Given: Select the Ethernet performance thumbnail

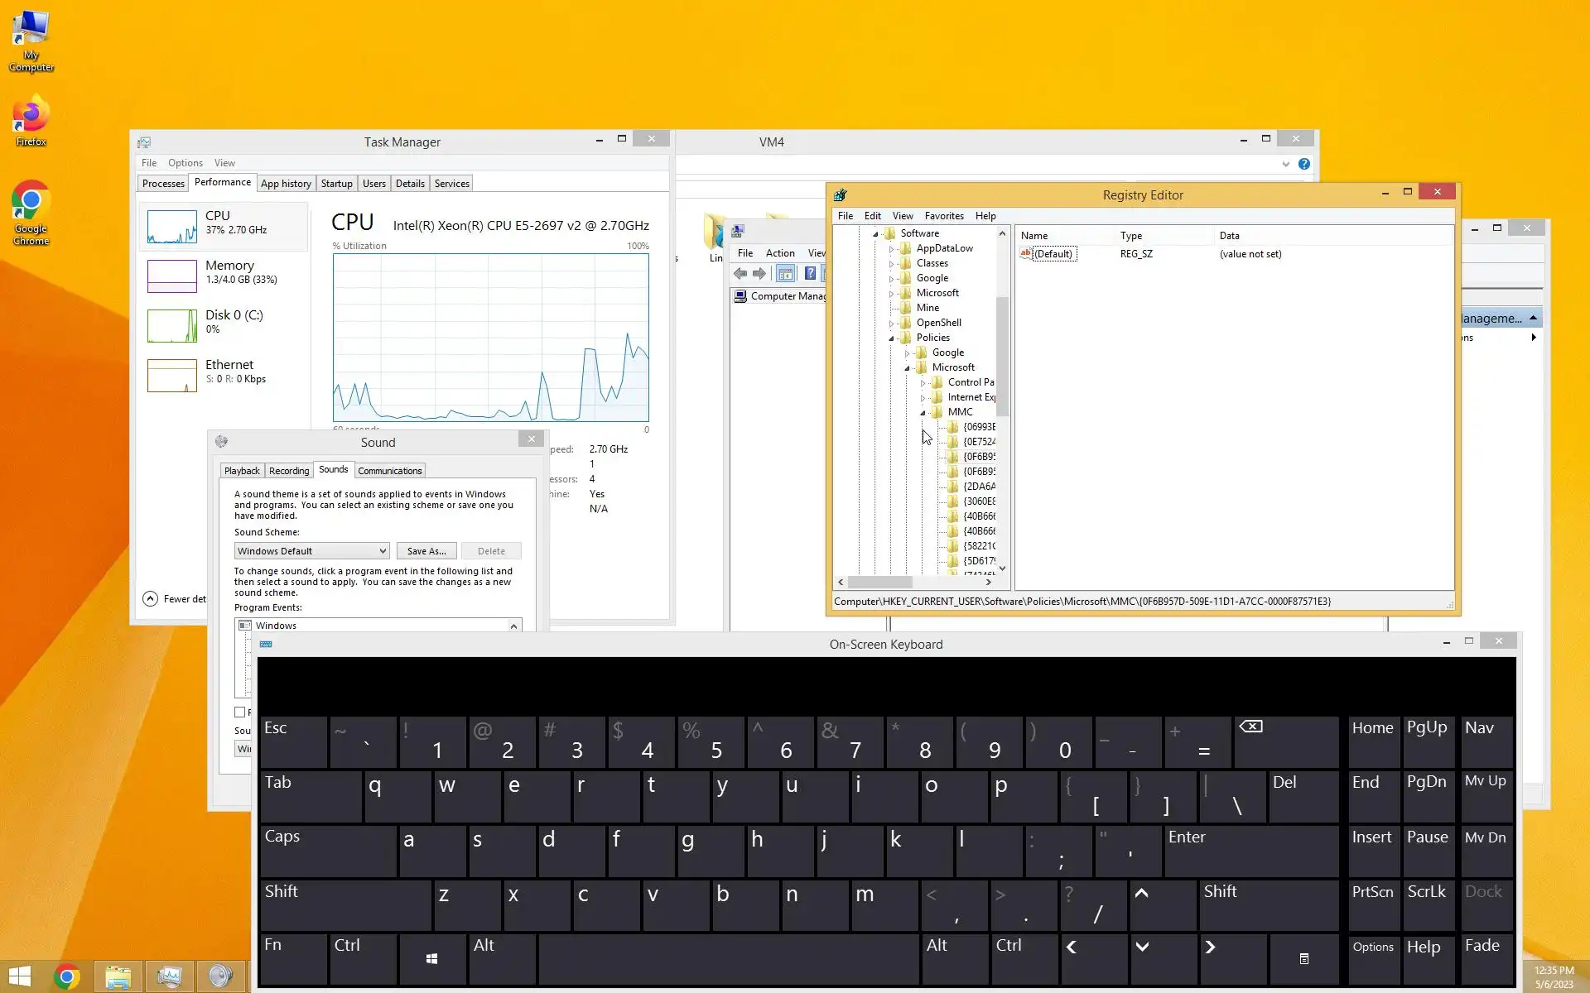Looking at the screenshot, I should point(172,375).
